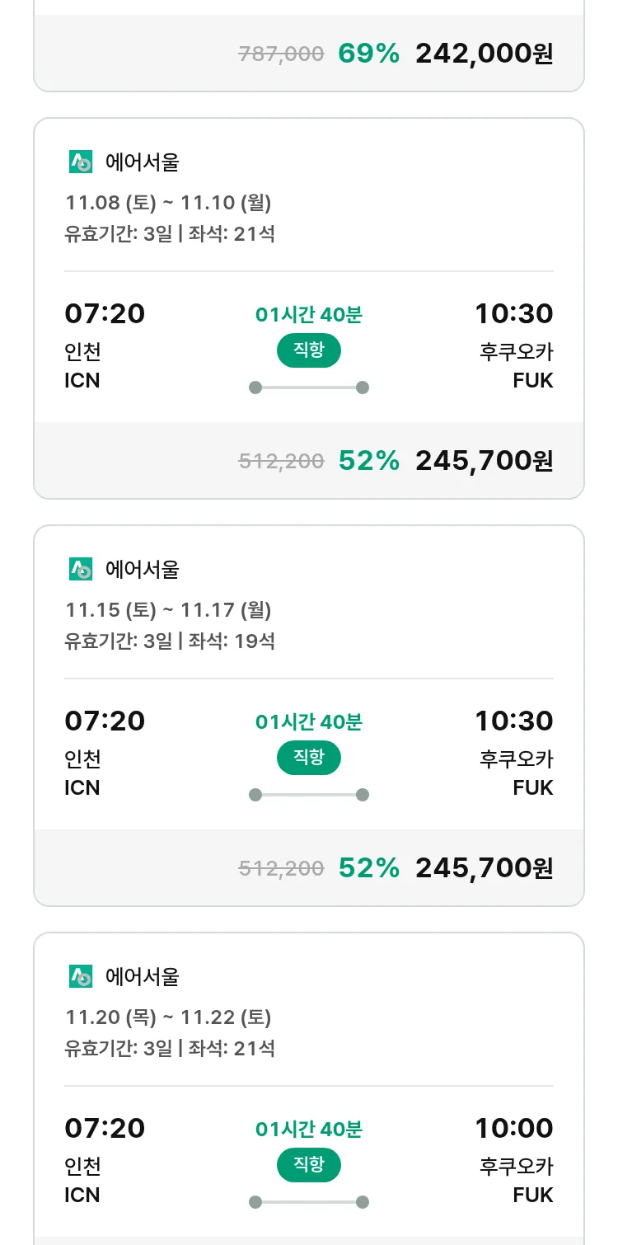Click the 69% discount label
618x1245 pixels.
[x=368, y=54]
